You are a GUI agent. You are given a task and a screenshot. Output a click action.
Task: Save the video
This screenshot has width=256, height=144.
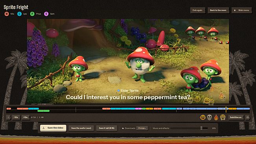[53, 128]
